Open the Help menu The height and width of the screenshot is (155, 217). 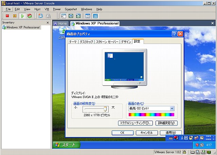(99, 9)
